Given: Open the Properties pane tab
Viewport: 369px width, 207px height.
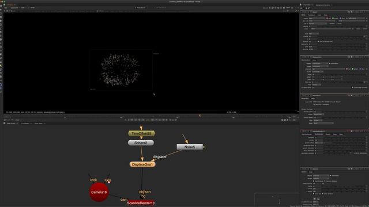Looking at the screenshot, I should point(307,5).
